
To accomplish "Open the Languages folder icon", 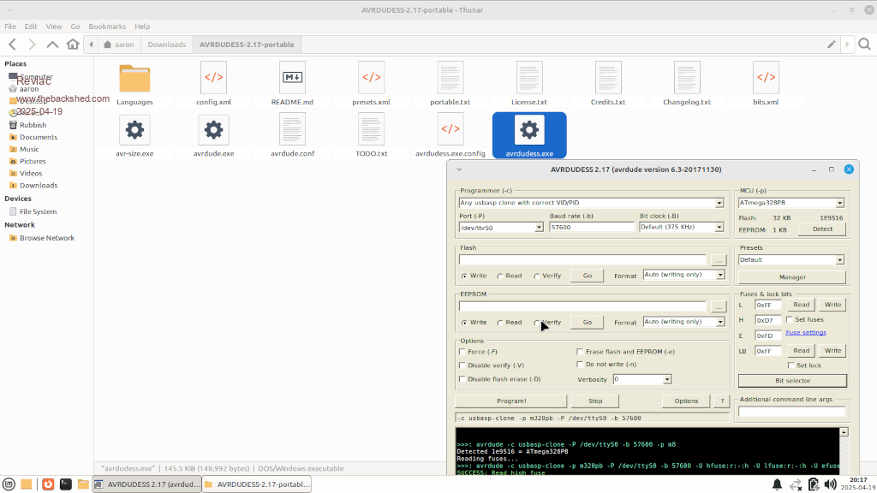I will point(134,78).
